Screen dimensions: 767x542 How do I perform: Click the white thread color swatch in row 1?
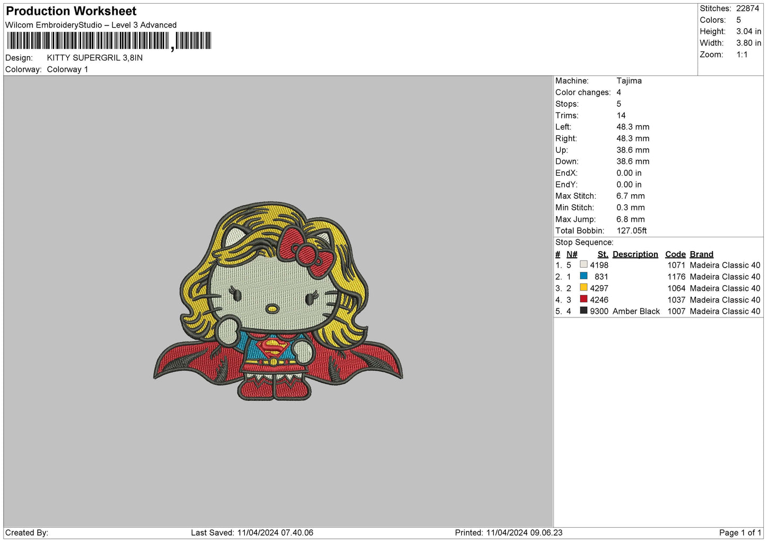click(x=584, y=264)
